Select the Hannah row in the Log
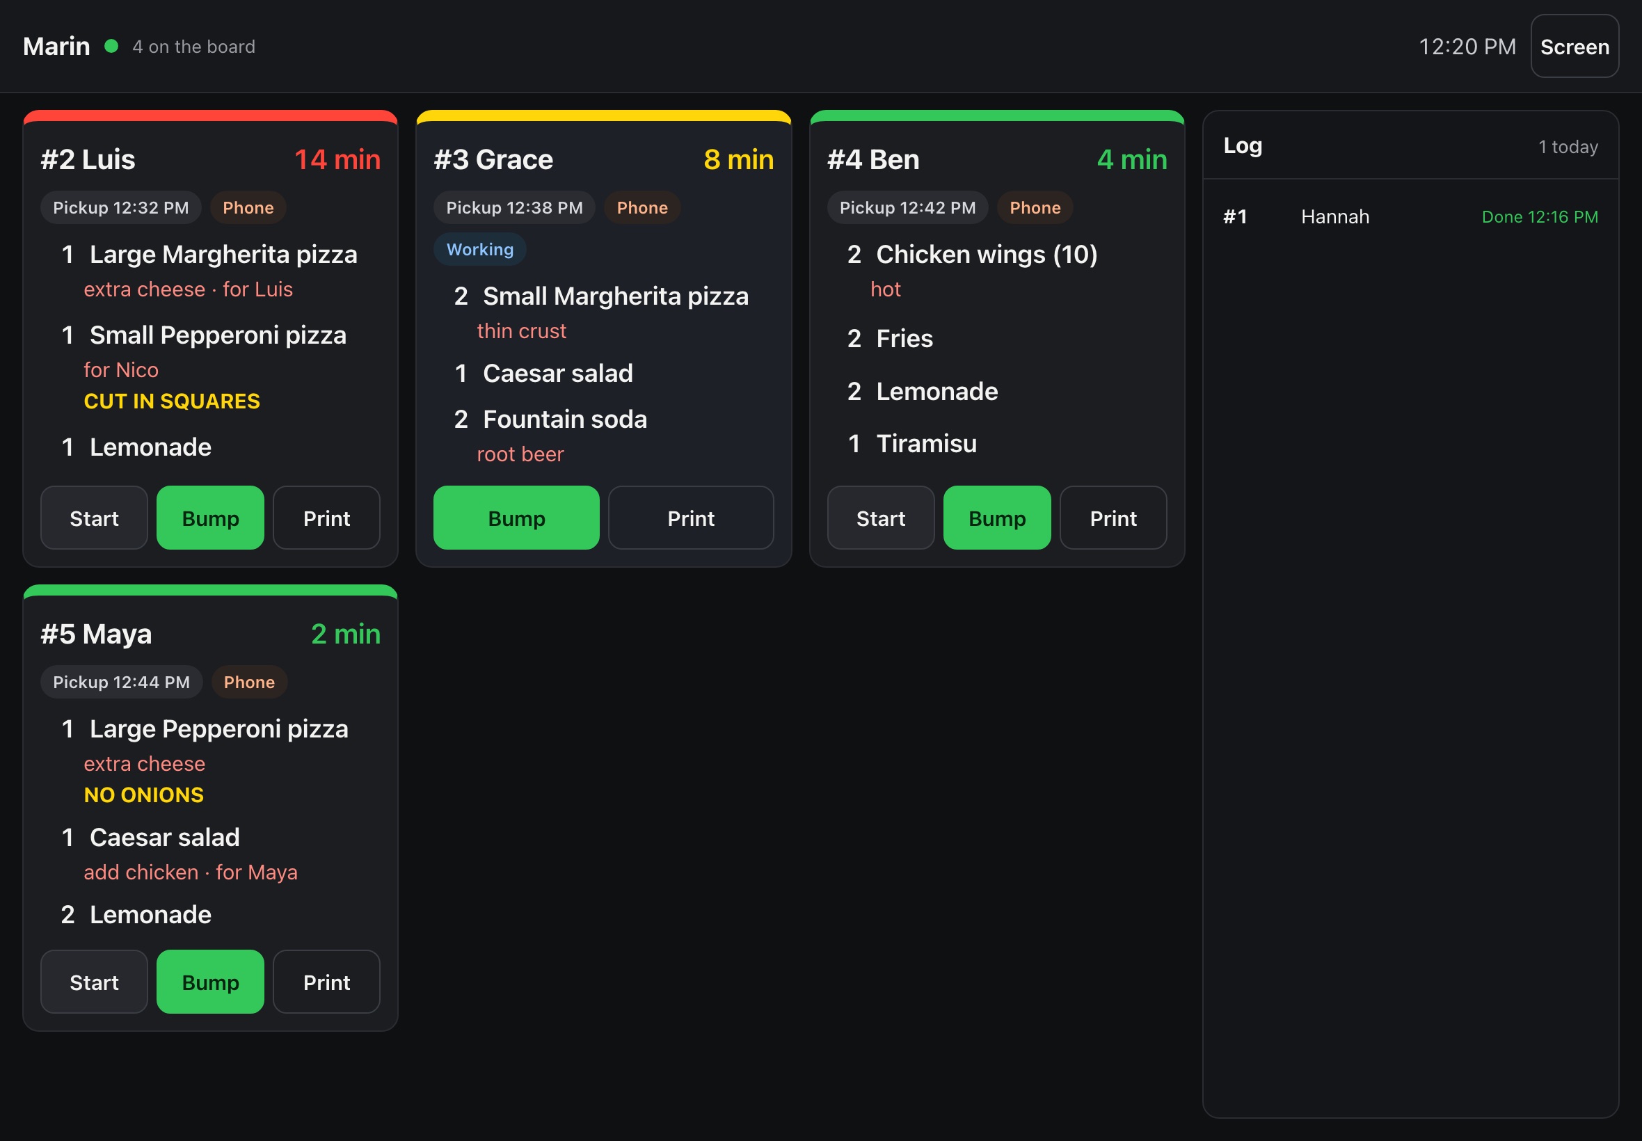The image size is (1642, 1141). pyautogui.click(x=1410, y=216)
